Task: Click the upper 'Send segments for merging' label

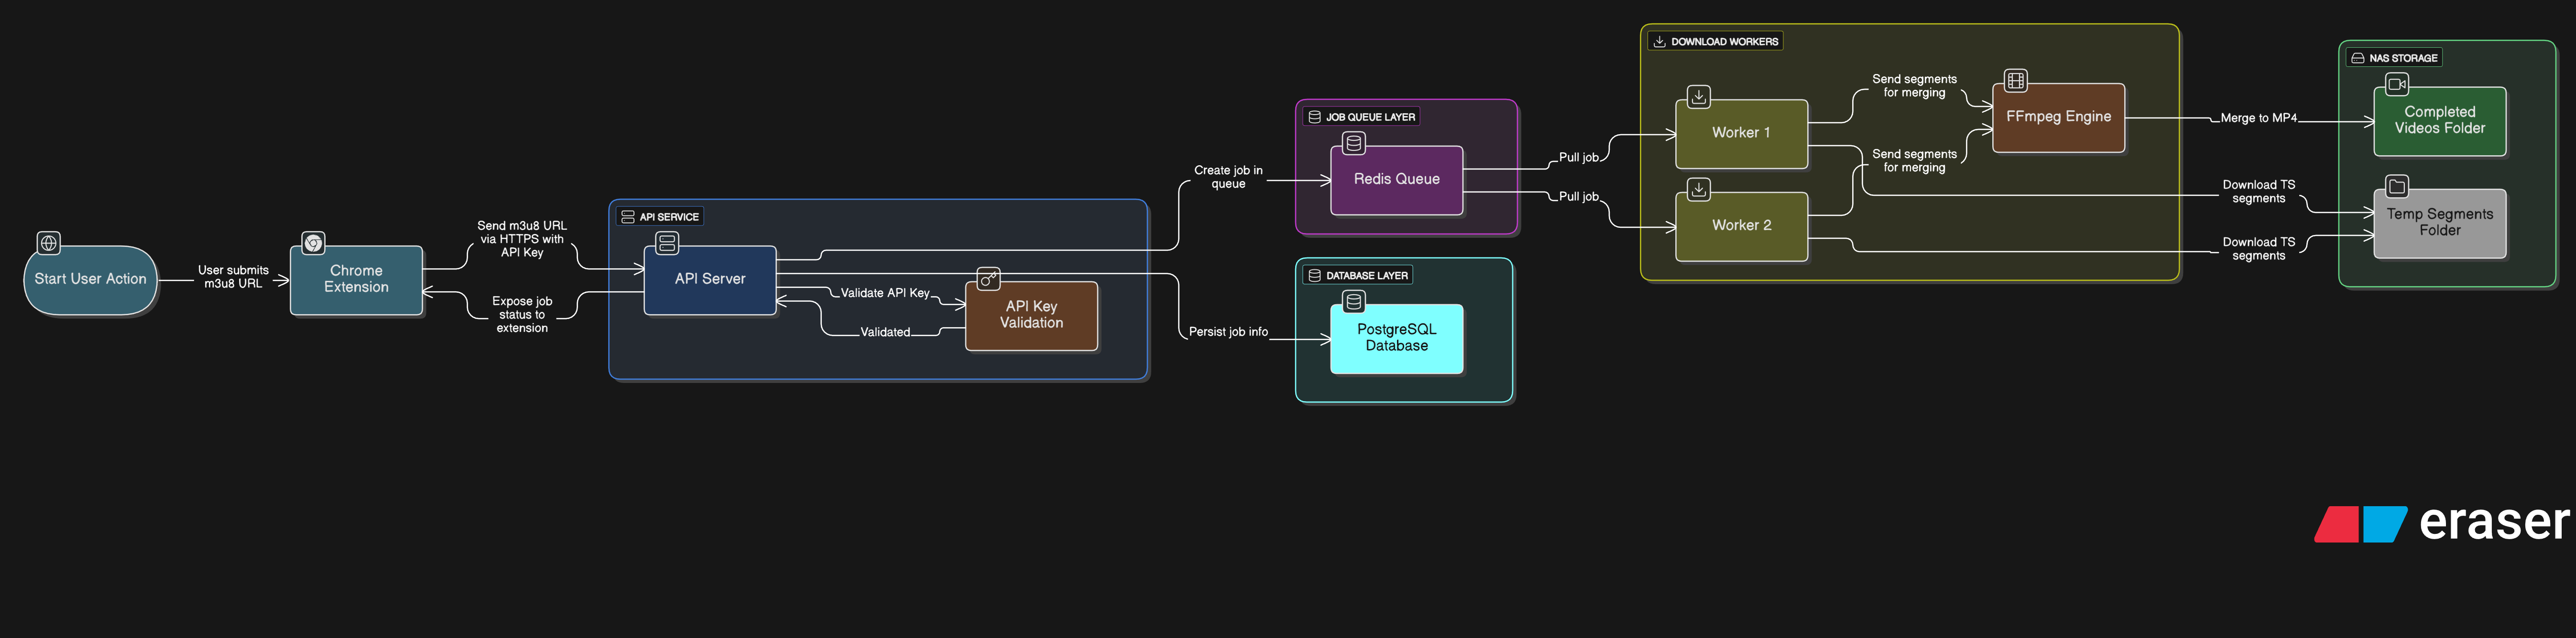Action: 1914,86
